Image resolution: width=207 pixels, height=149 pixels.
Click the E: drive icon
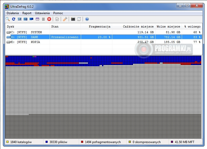pos(8,42)
